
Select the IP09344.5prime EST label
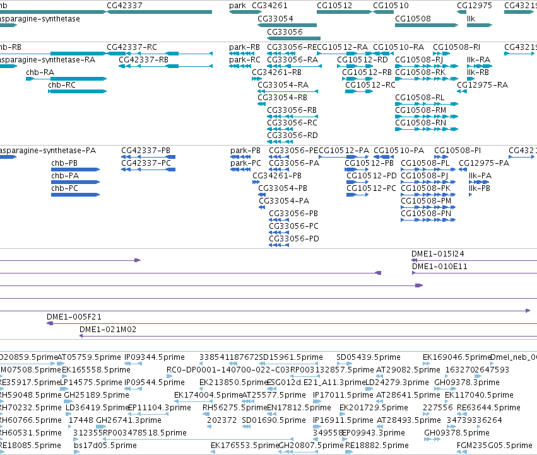tap(155, 357)
